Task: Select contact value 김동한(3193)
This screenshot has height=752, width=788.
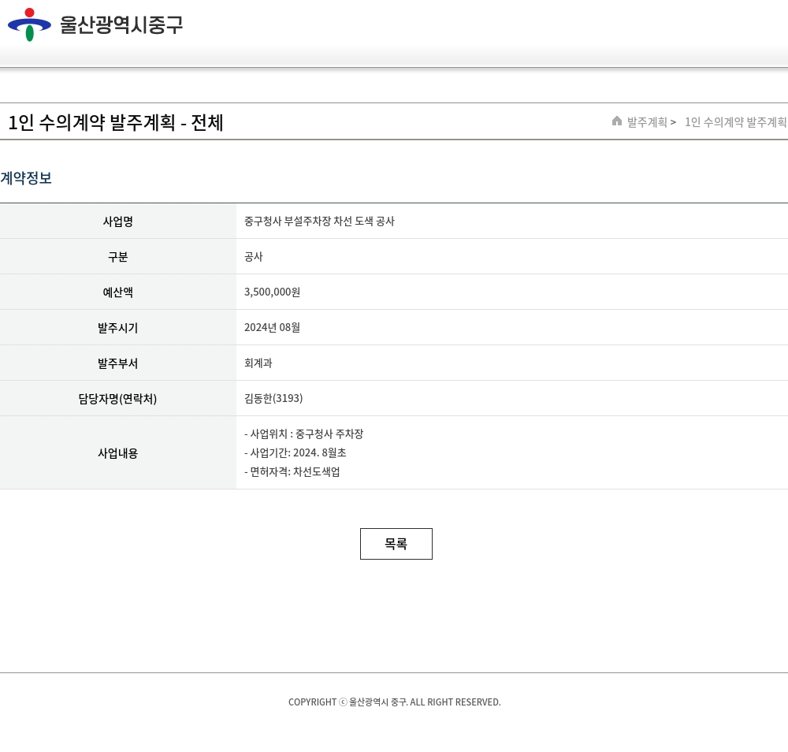Action: point(273,398)
